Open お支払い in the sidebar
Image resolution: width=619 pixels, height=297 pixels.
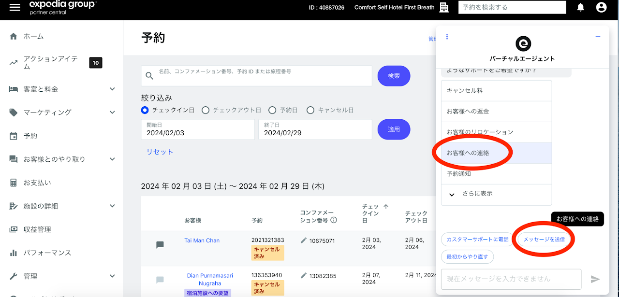[x=37, y=183]
